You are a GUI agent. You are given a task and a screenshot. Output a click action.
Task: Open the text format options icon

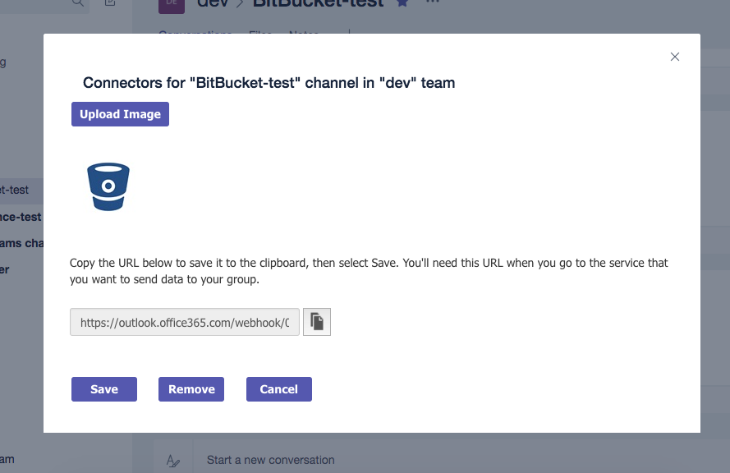pyautogui.click(x=172, y=461)
